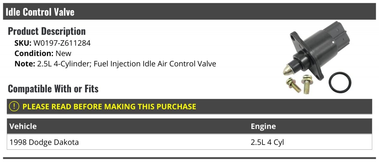This screenshot has height=162, width=379.
Task: Select the 1998 Dodge Dakota row
Action: [189, 142]
